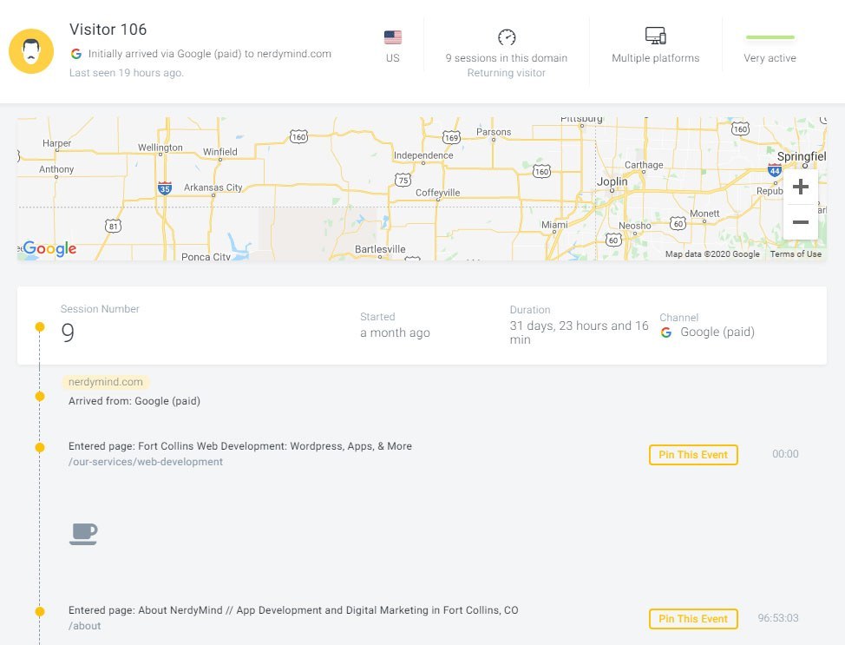This screenshot has width=845, height=645.
Task: Open the /our-services/web-development link
Action: pyautogui.click(x=146, y=462)
